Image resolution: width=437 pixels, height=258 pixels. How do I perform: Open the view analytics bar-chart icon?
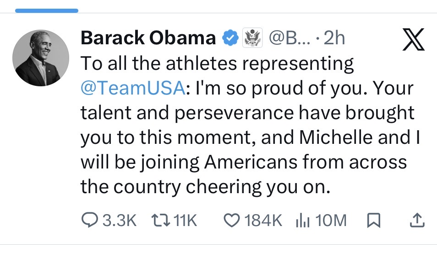[303, 221]
